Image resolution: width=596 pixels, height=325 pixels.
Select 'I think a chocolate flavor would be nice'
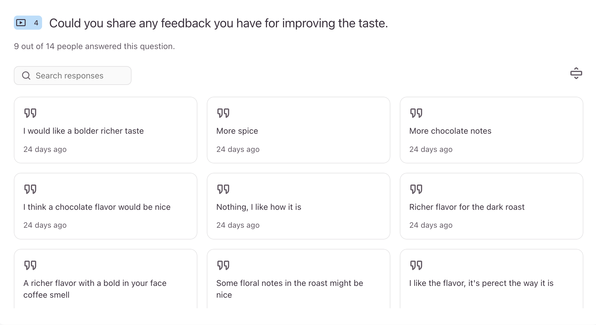(x=97, y=207)
